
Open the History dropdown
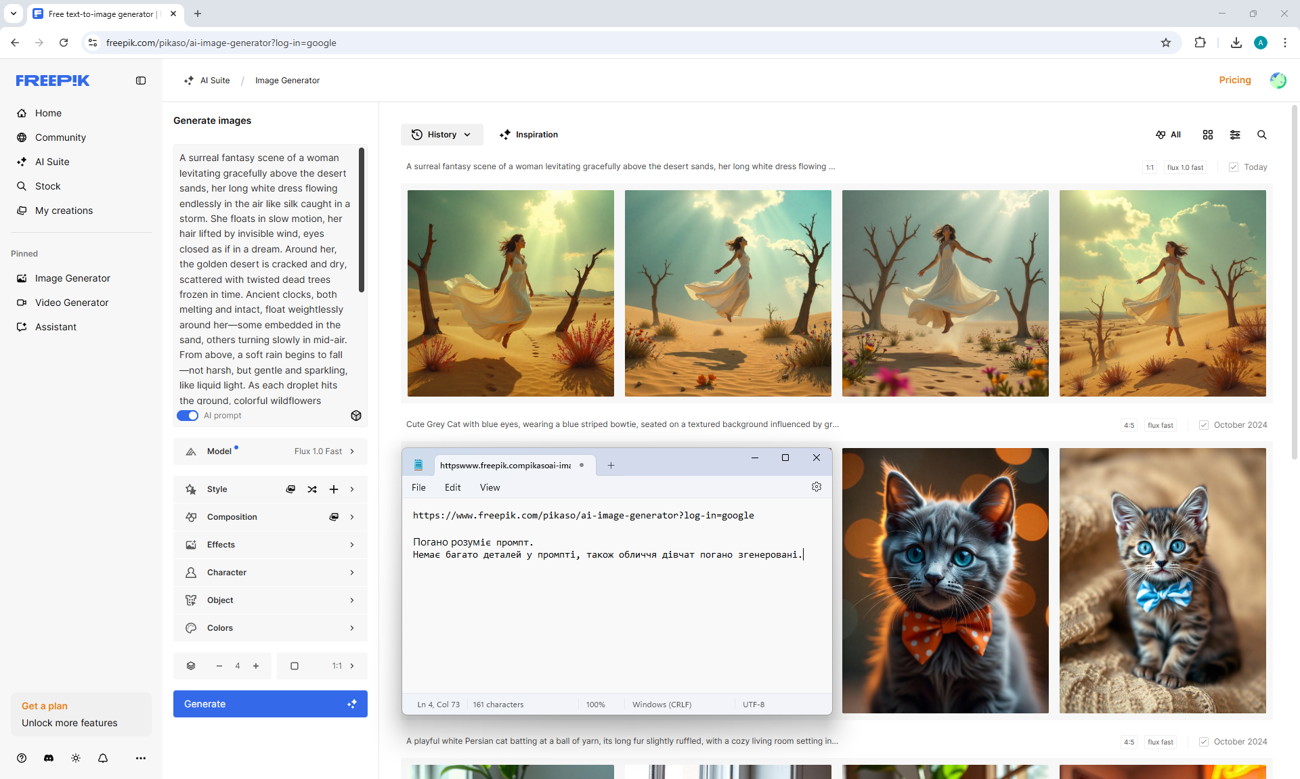441,135
